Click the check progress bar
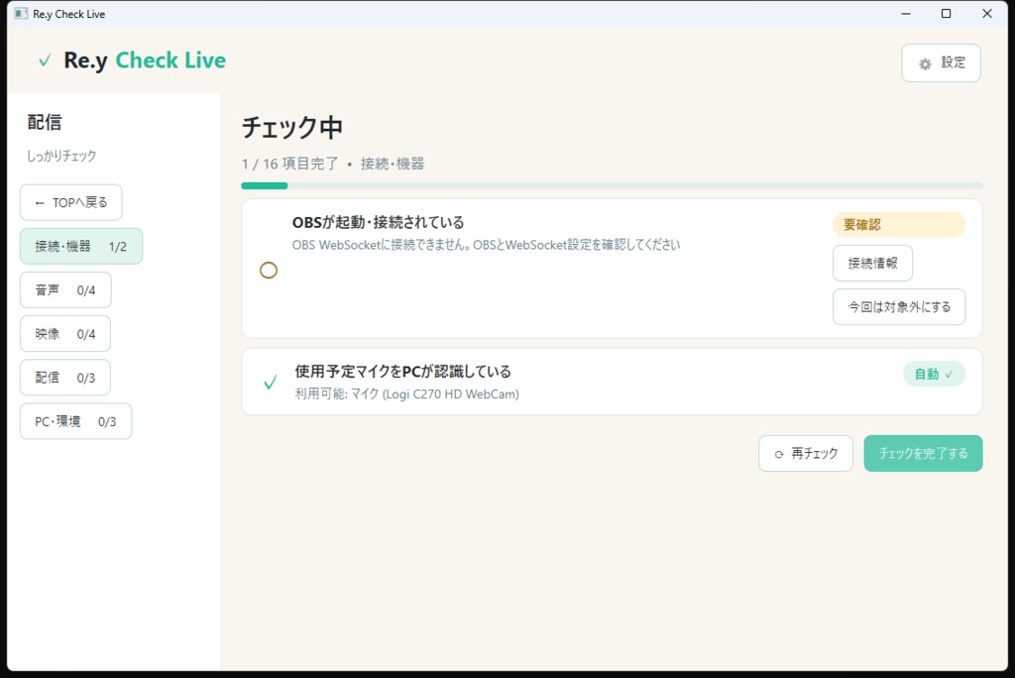The height and width of the screenshot is (678, 1015). click(612, 185)
